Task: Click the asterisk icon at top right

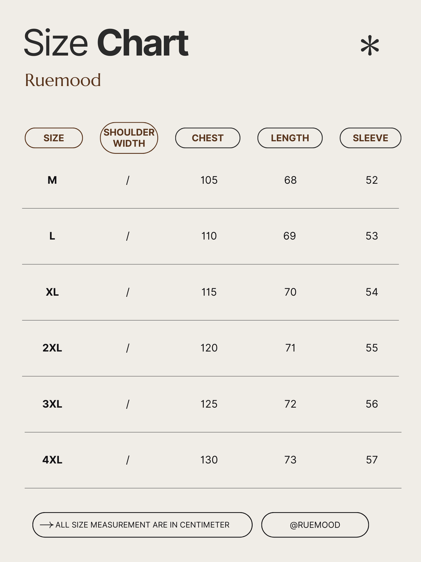Action: (x=370, y=46)
